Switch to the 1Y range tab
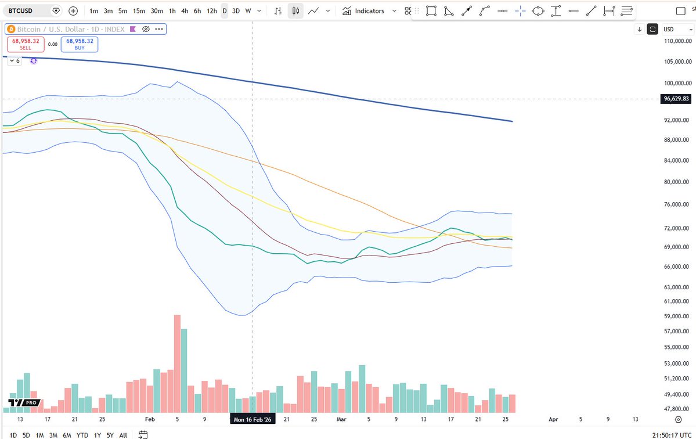Image resolution: width=696 pixels, height=439 pixels. click(x=96, y=434)
